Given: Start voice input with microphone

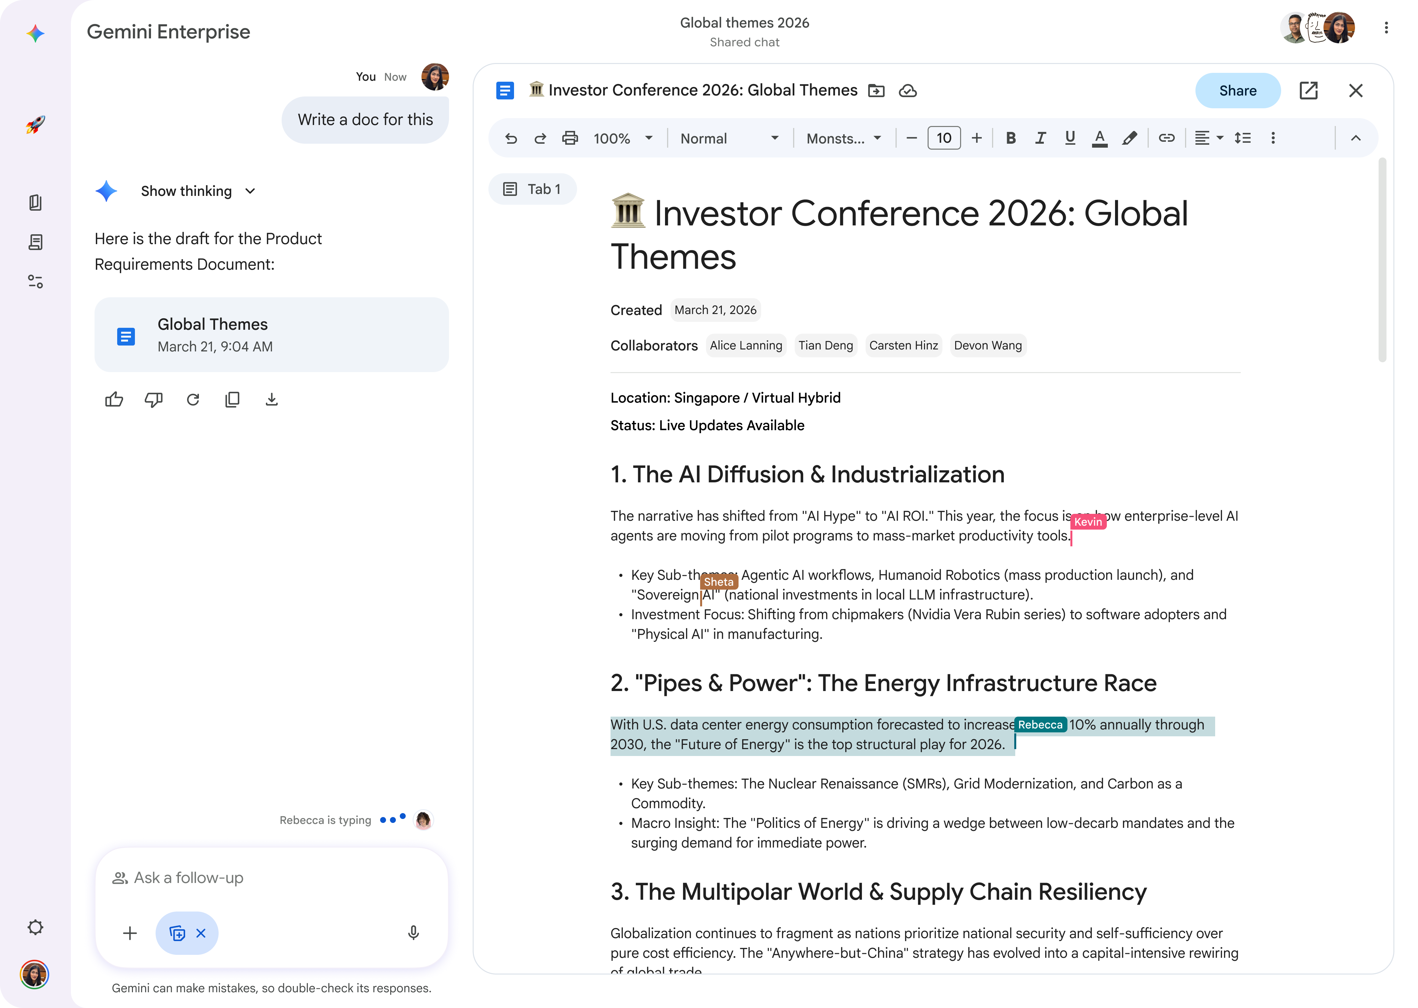Looking at the screenshot, I should (414, 933).
